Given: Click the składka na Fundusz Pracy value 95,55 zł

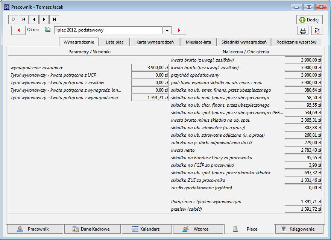Looking at the screenshot, I should (303, 158).
